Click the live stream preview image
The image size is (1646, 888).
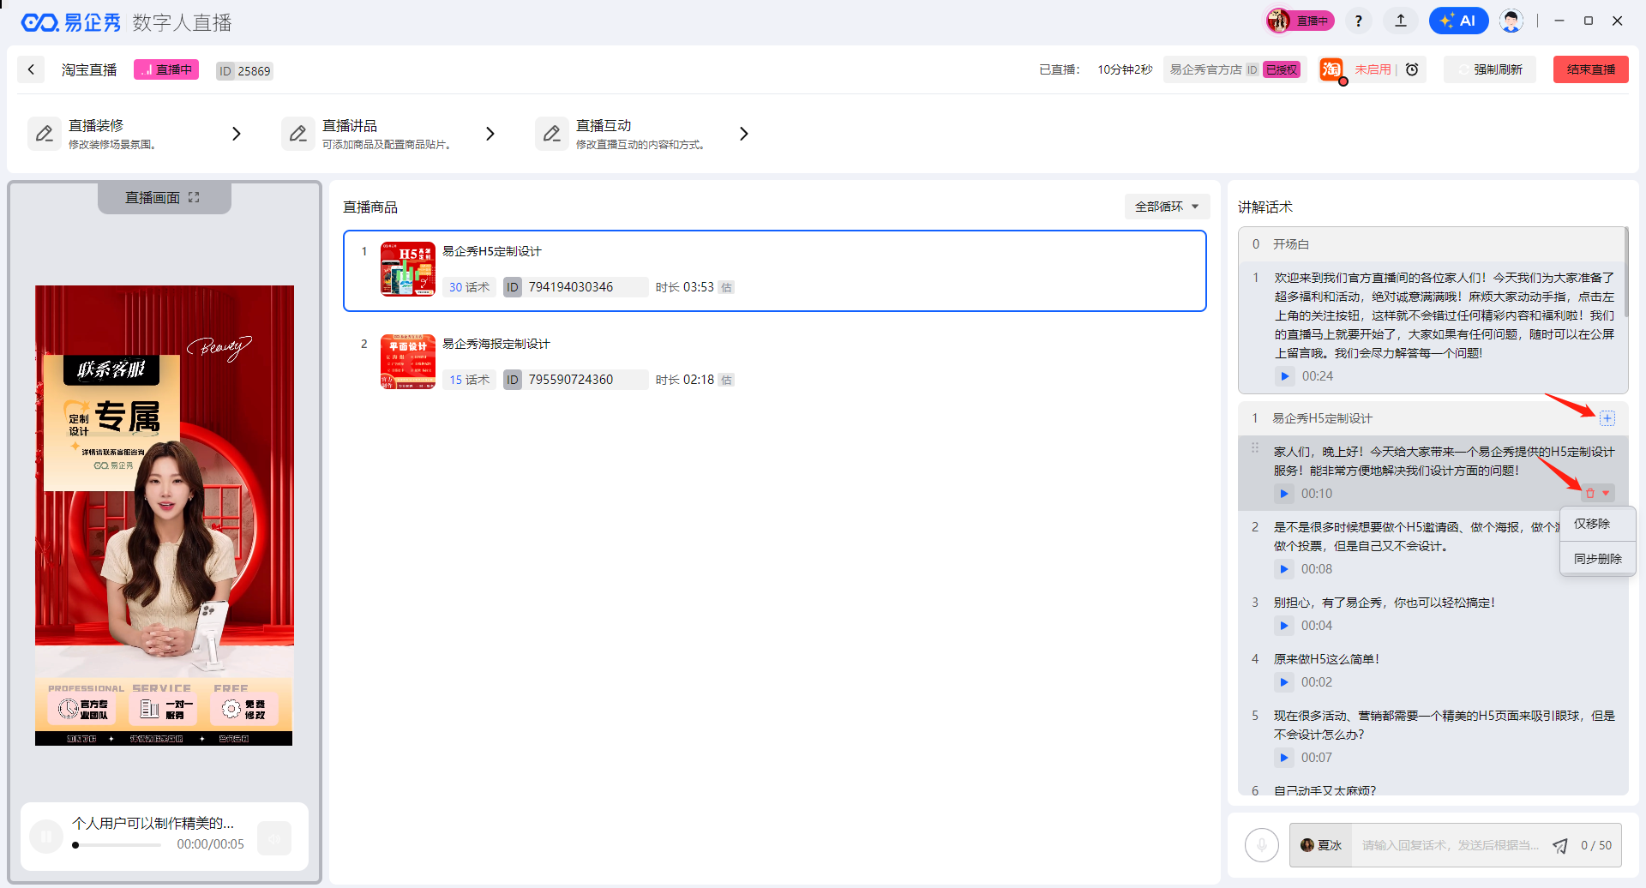(x=165, y=515)
